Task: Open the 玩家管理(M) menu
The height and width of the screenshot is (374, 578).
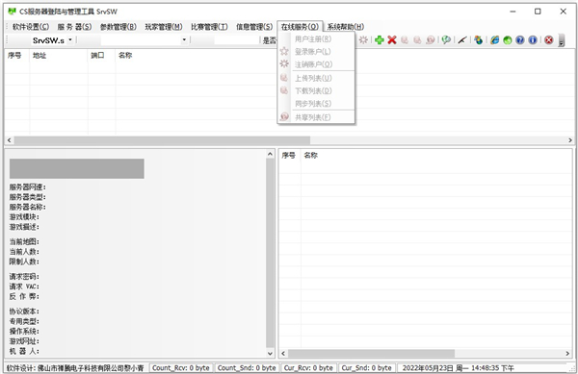Action: point(164,27)
